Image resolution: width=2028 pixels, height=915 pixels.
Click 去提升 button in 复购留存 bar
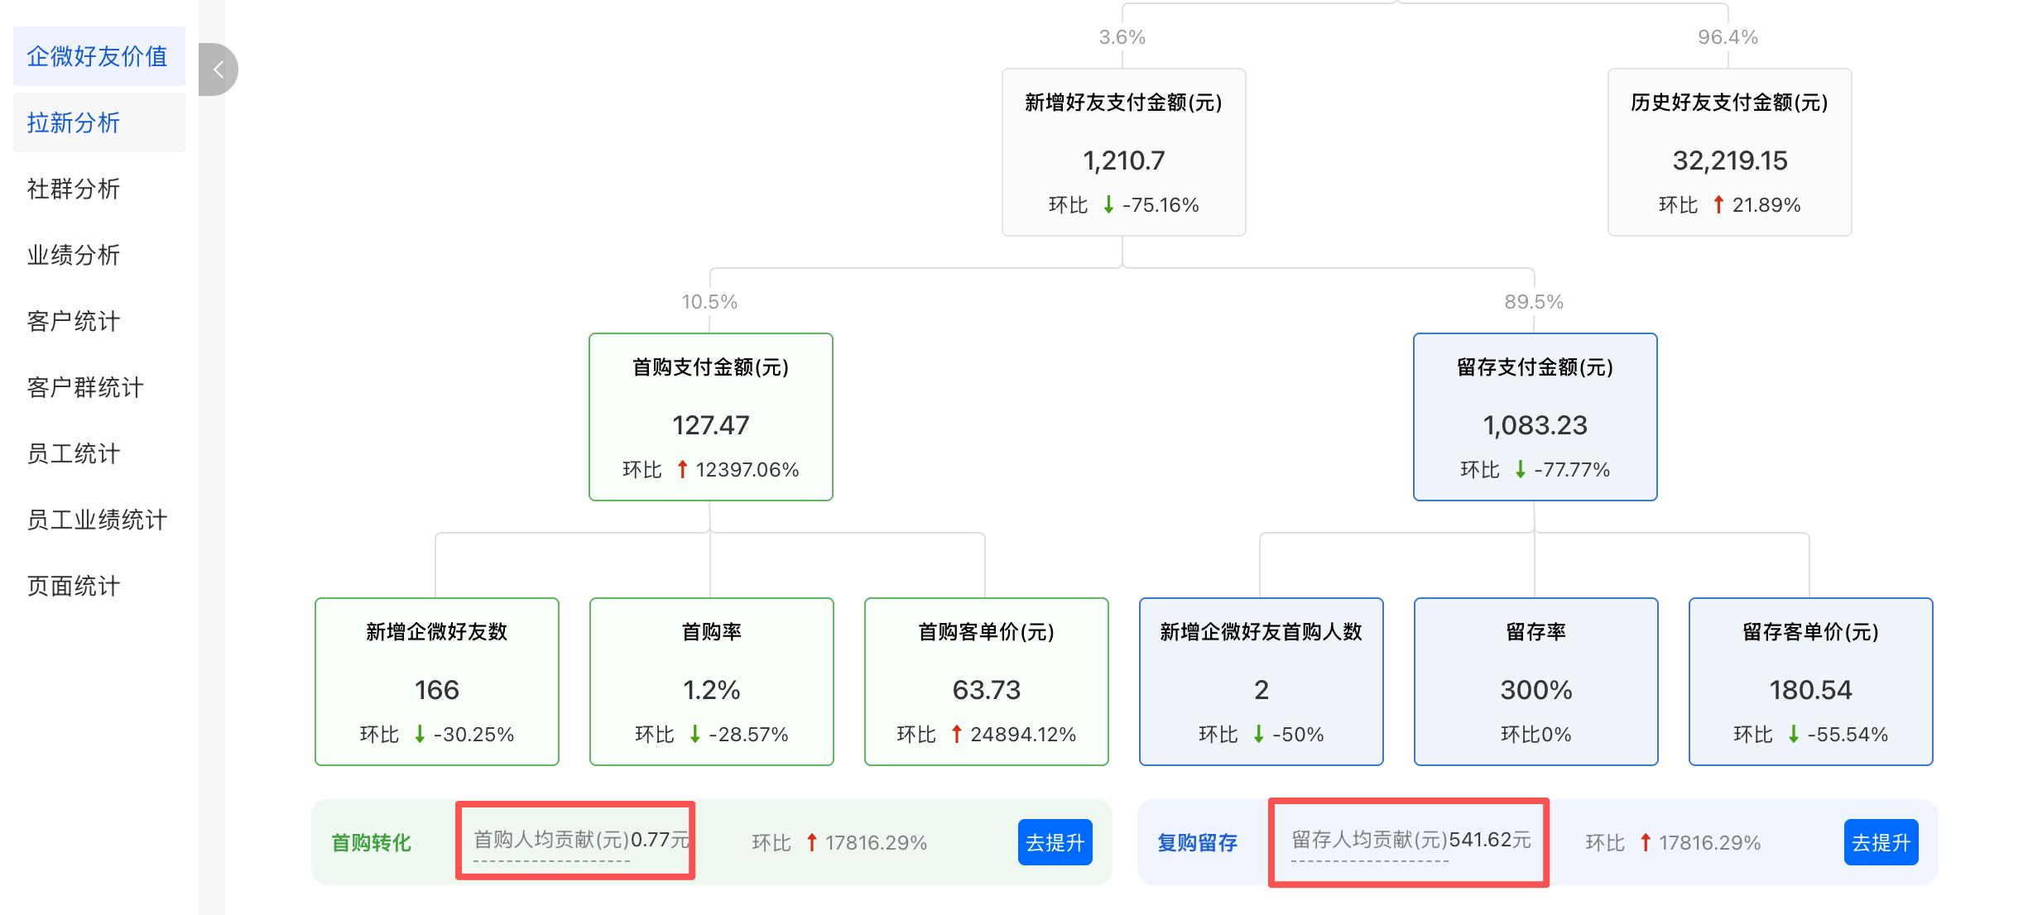coord(1881,842)
